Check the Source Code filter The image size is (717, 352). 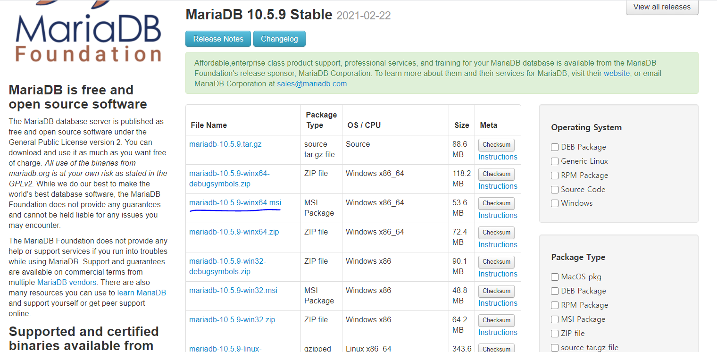555,190
